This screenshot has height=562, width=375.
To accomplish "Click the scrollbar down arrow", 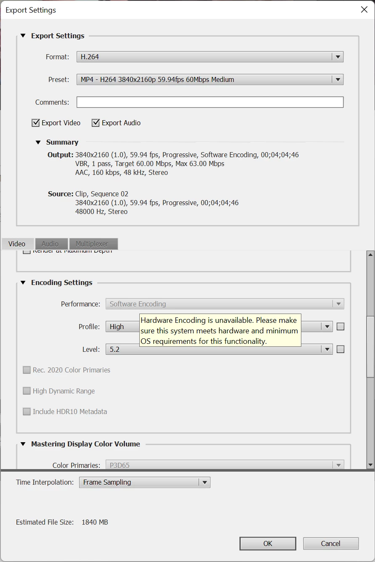I will pyautogui.click(x=370, y=465).
